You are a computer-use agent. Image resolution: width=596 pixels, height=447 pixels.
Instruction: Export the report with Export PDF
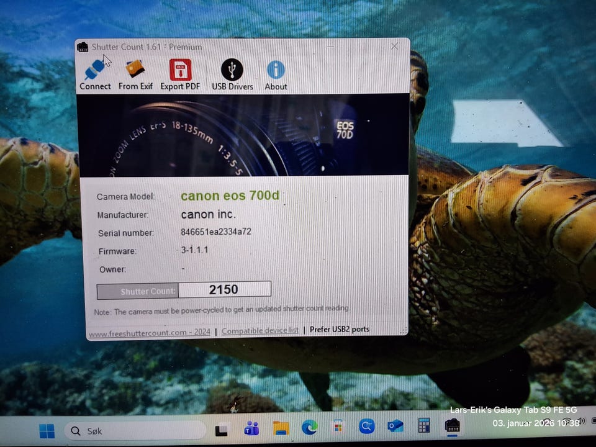pos(180,74)
